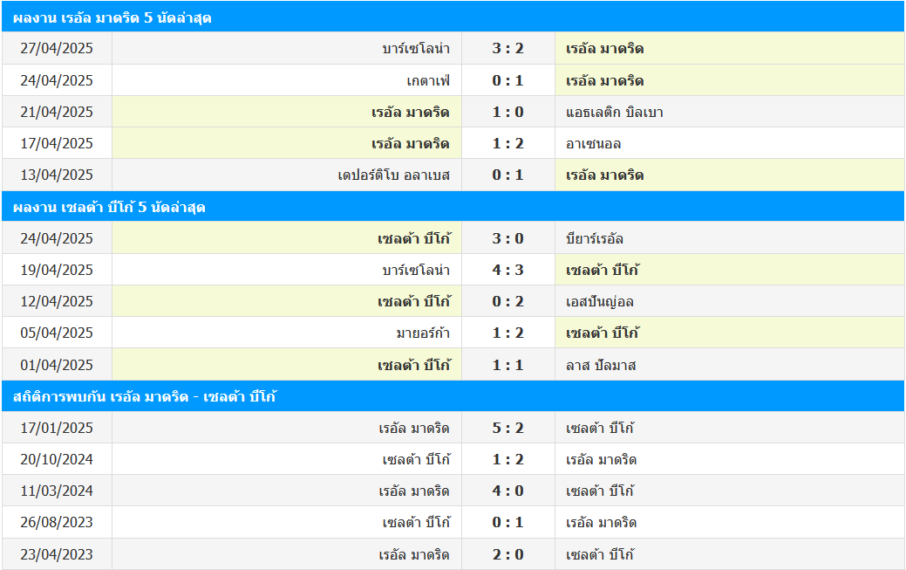
Task: Click the 5 : 2 score on 17/01/2025
Action: click(x=507, y=429)
